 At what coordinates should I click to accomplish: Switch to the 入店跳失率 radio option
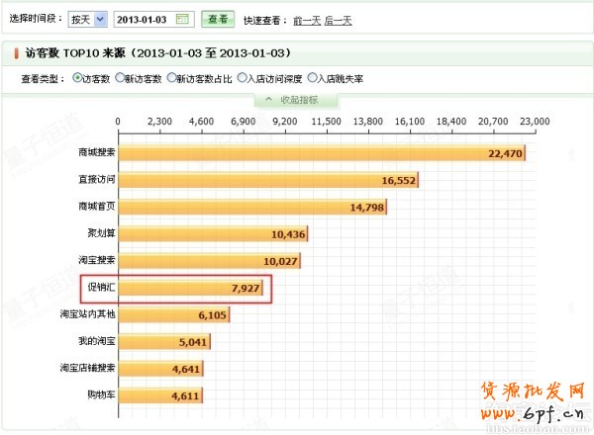click(x=313, y=78)
